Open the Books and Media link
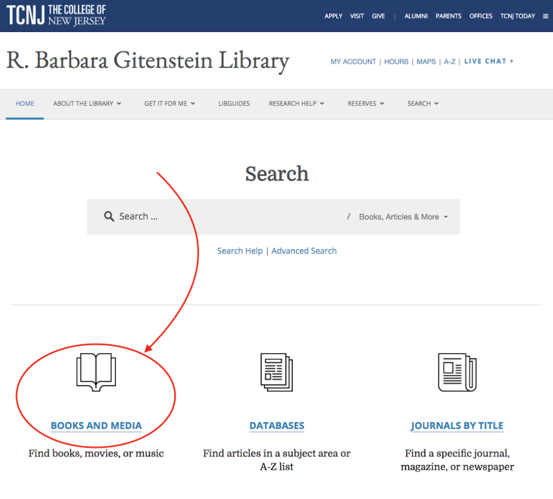This screenshot has height=499, width=553. click(x=96, y=426)
